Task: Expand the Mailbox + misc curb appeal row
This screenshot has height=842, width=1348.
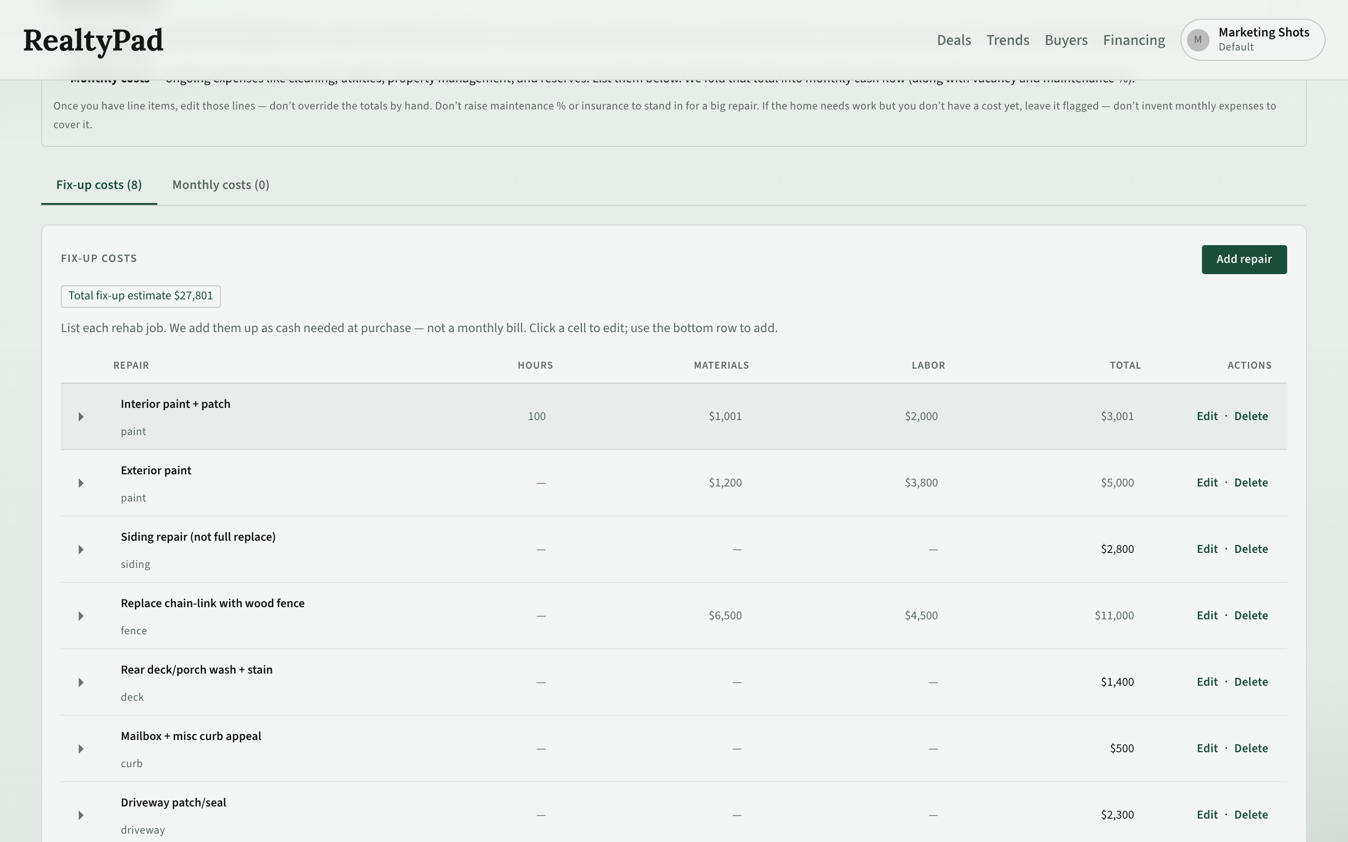Action: coord(81,749)
